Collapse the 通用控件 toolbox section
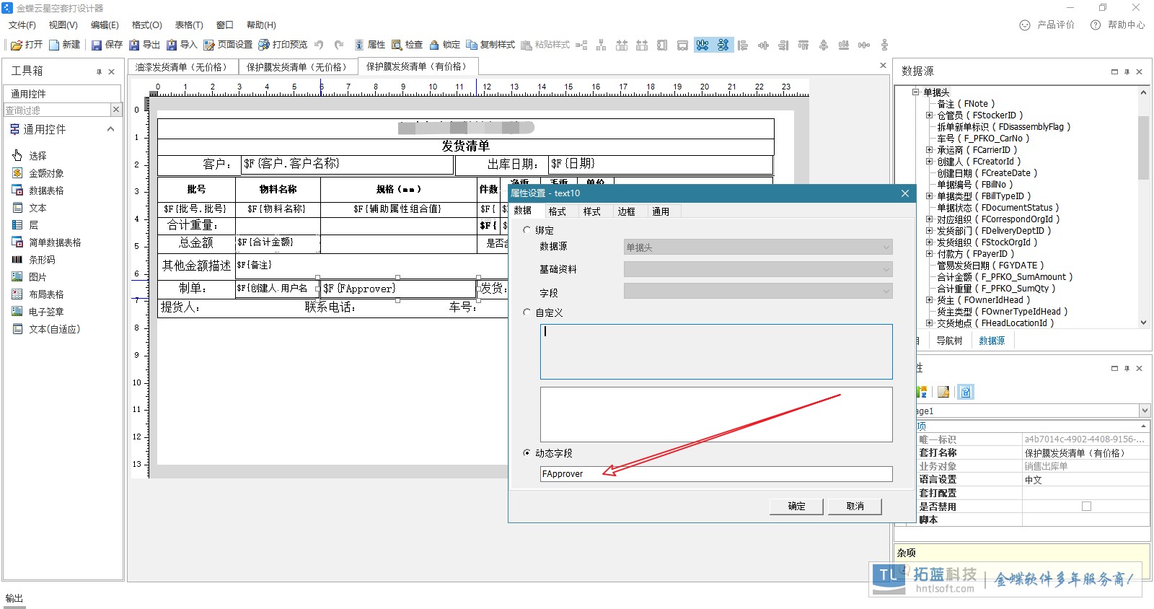The width and height of the screenshot is (1154, 609). 110,129
